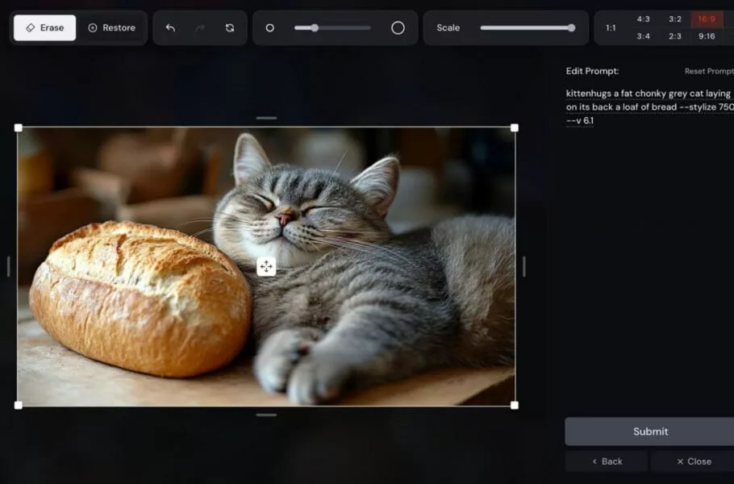This screenshot has height=484, width=734.
Task: Select the 1:1 aspect ratio
Action: click(x=611, y=28)
